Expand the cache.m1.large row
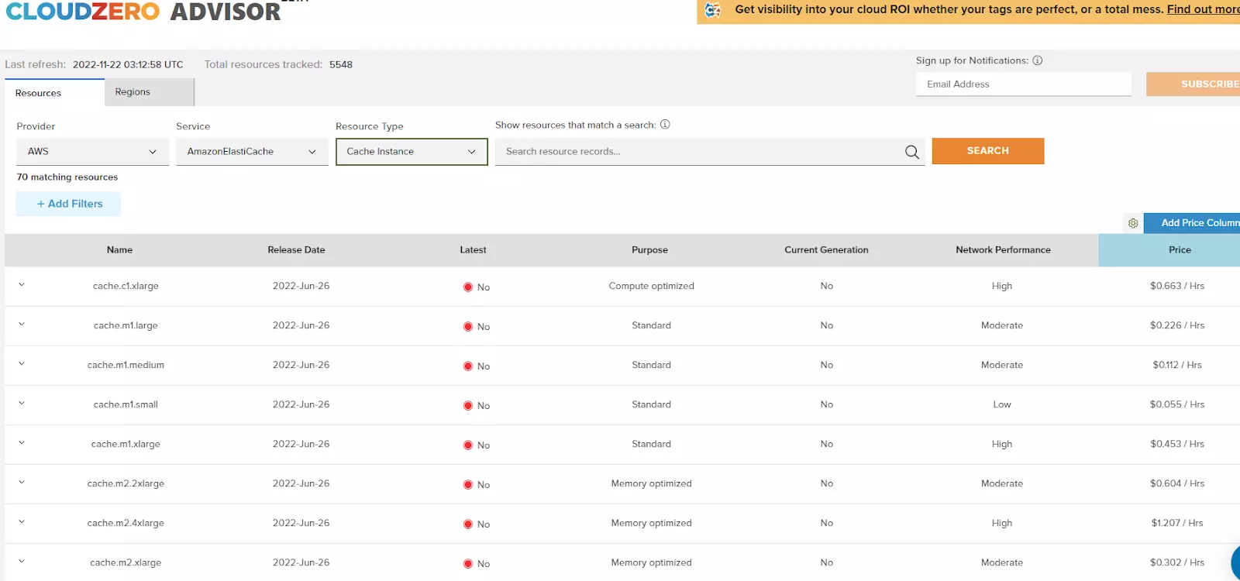1240x581 pixels. (22, 324)
